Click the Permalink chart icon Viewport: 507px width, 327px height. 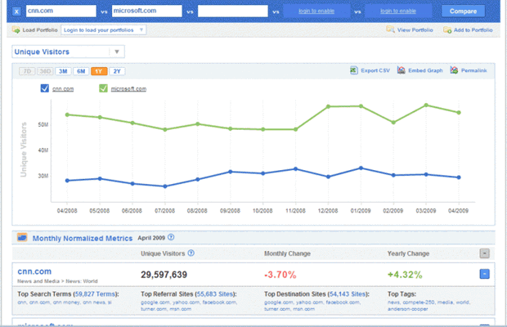pos(454,70)
